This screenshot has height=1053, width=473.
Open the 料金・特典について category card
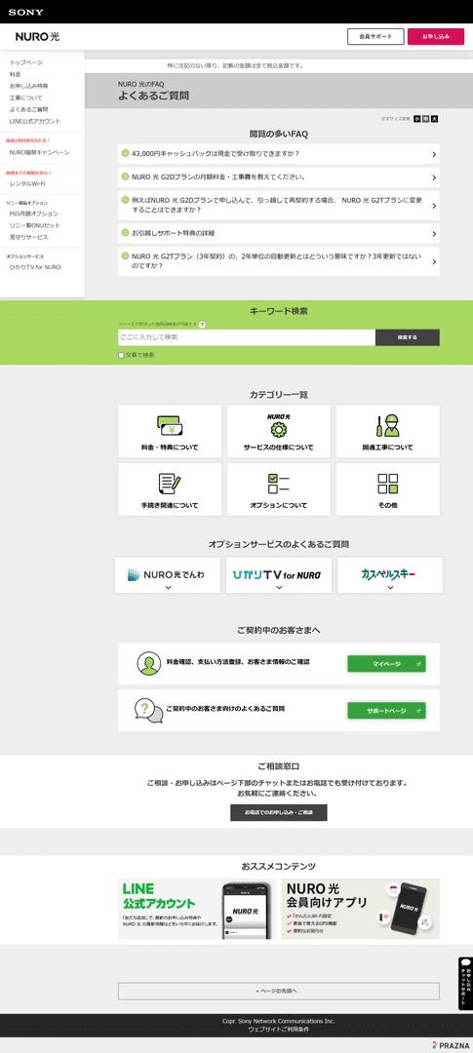170,431
